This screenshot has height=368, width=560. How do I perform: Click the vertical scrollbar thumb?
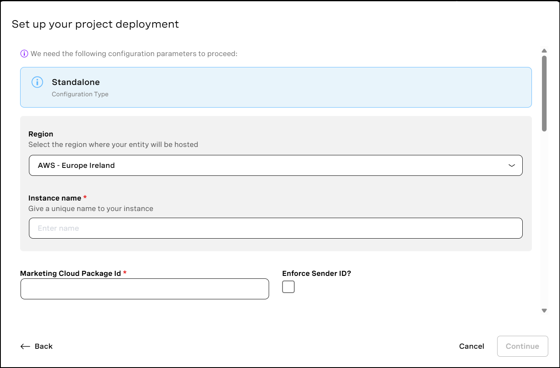544,93
